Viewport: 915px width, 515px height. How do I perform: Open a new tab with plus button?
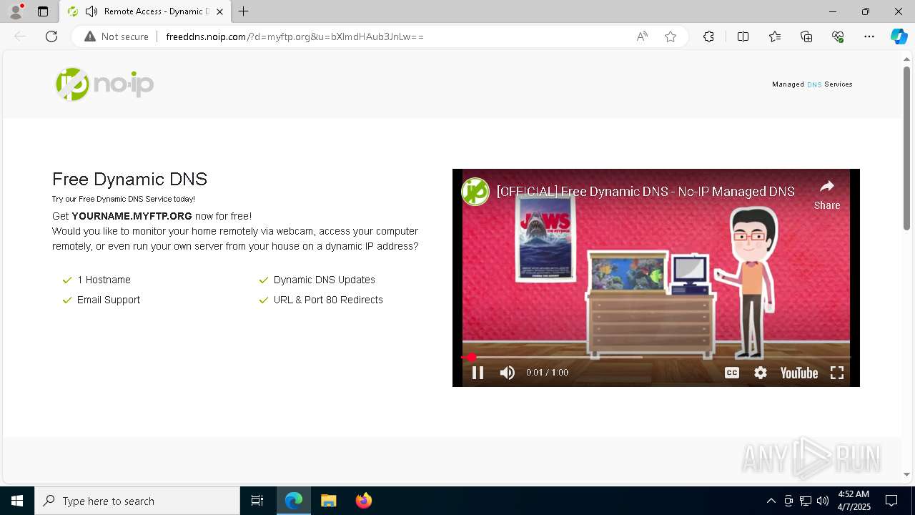(x=244, y=11)
